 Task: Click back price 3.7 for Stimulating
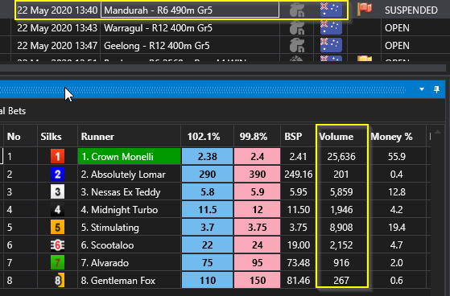207,228
